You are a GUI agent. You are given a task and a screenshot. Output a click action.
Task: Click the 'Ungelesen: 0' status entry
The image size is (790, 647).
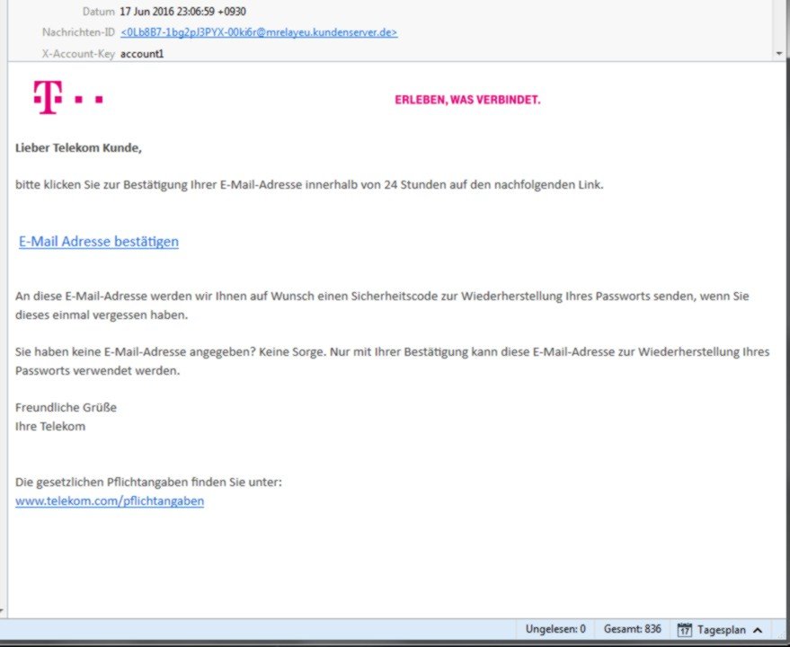[x=555, y=629]
